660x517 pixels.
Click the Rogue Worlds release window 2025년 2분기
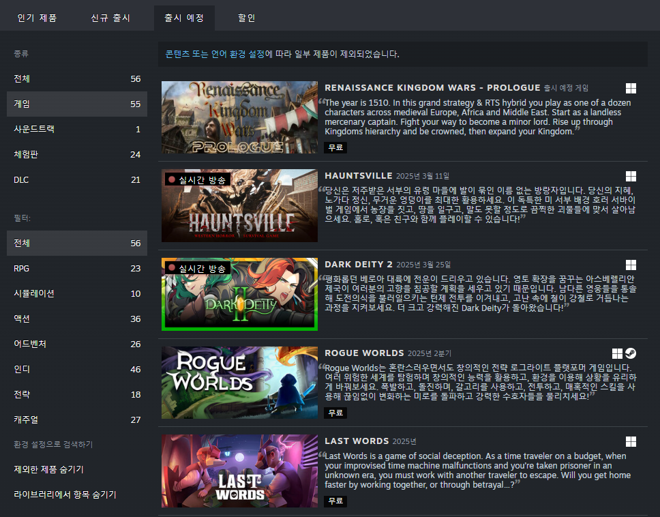(430, 353)
